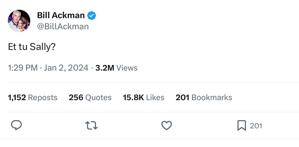
Task: Click the 201 count beside bookmark icon
Action: pyautogui.click(x=256, y=126)
